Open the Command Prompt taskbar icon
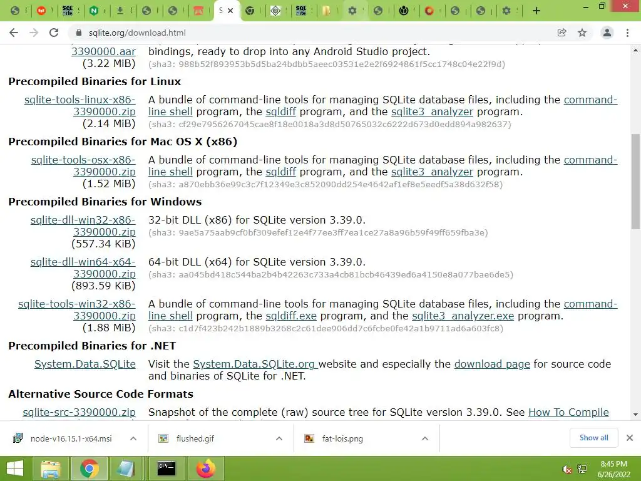Image resolution: width=641 pixels, height=481 pixels. click(167, 468)
